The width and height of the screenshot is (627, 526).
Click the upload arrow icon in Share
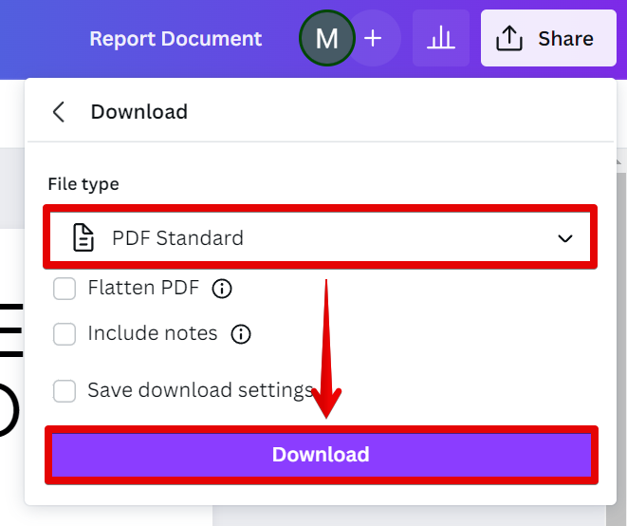[509, 38]
